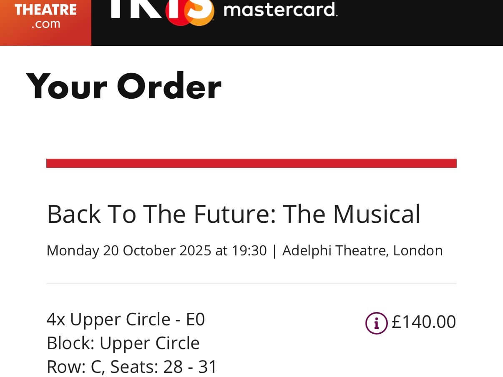This screenshot has height=377, width=503.
Task: Click the £140.00 order price
Action: click(x=424, y=322)
